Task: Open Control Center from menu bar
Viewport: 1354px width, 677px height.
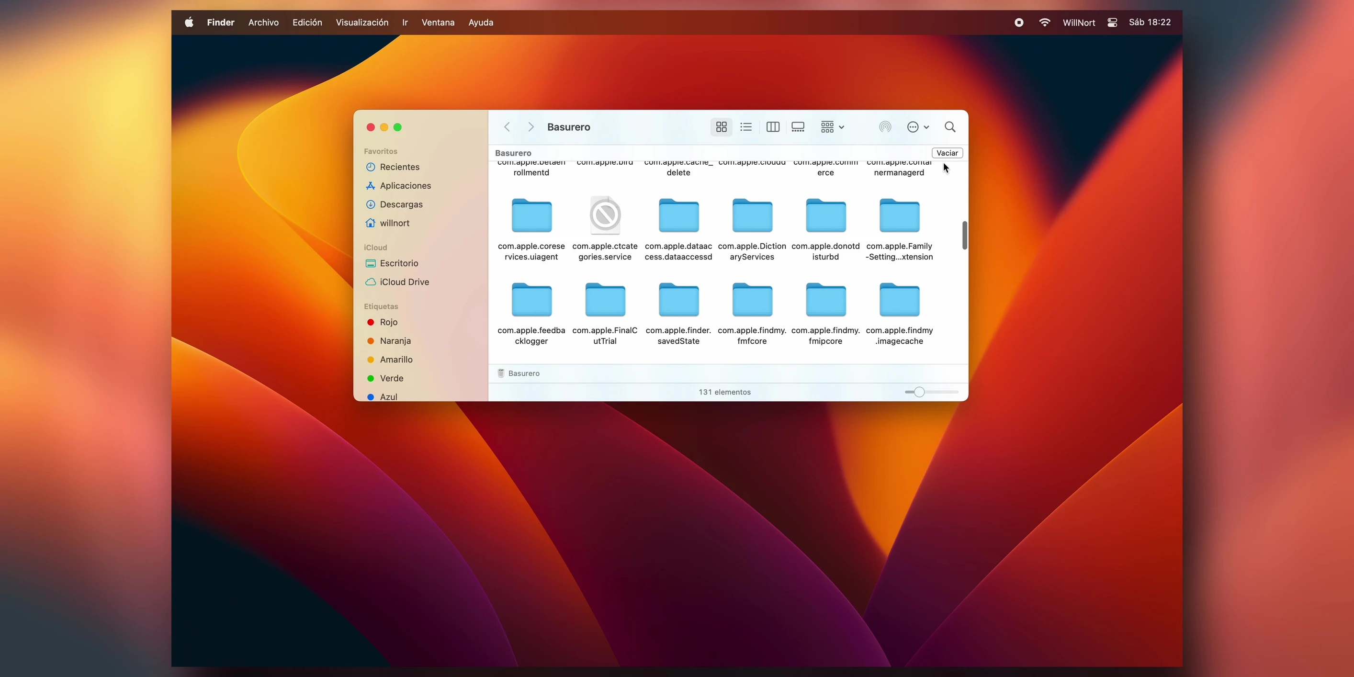Action: [x=1112, y=22]
